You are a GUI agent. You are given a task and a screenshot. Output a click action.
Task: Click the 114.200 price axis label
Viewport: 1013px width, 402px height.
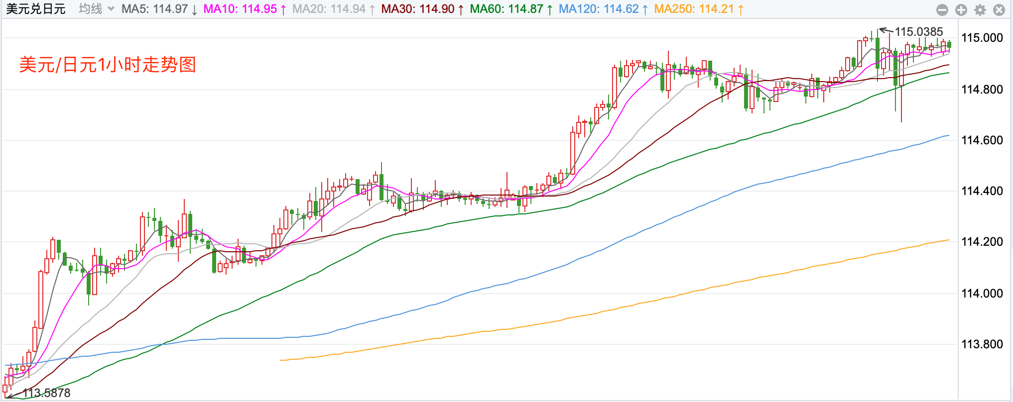point(982,242)
